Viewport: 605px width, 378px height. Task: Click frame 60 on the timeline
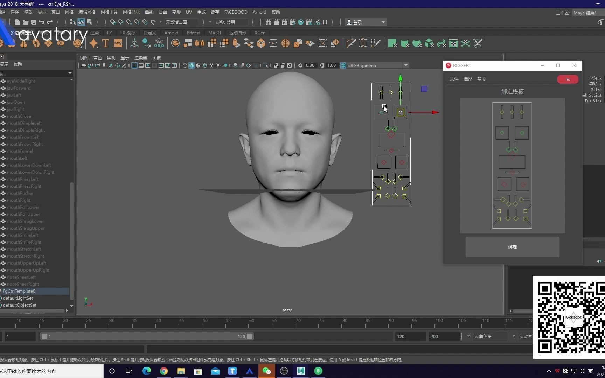pos(251,323)
